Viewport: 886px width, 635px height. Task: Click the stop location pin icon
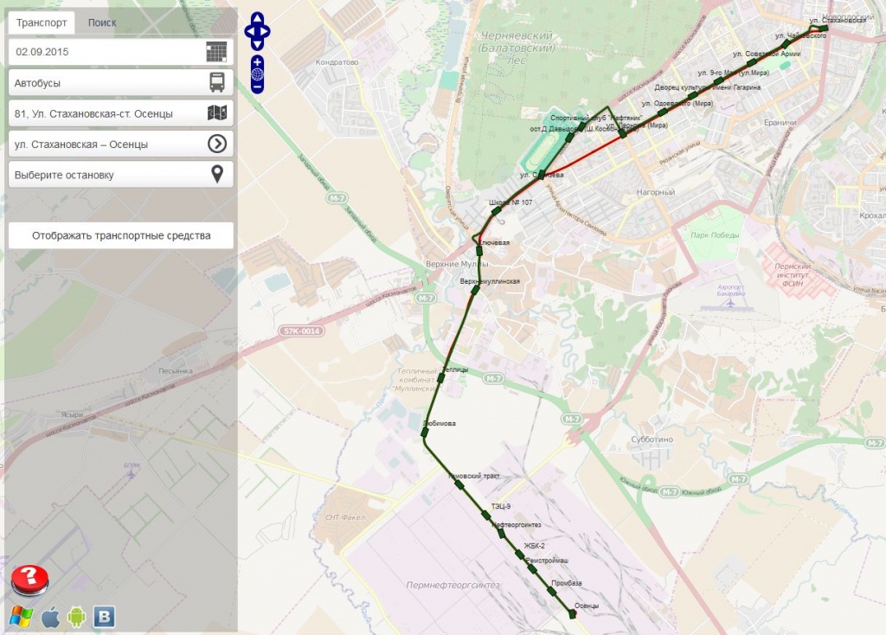pos(217,174)
